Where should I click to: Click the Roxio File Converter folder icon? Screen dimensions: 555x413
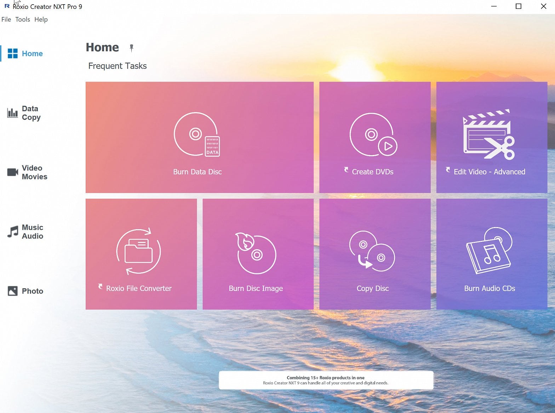coord(138,251)
